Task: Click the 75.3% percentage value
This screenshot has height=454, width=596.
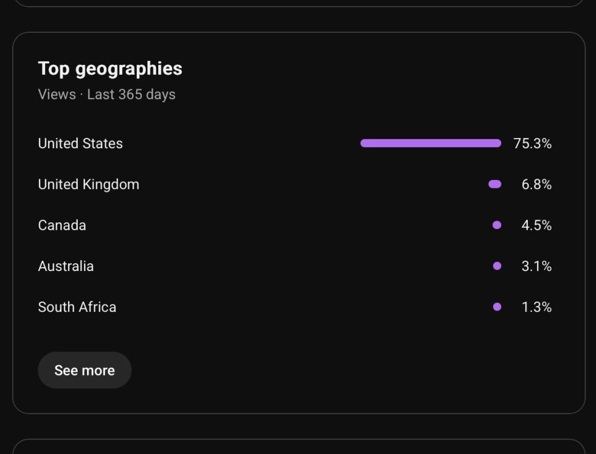Action: tap(532, 143)
